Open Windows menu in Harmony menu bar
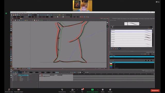The width and height of the screenshot is (165, 93). point(33,13)
